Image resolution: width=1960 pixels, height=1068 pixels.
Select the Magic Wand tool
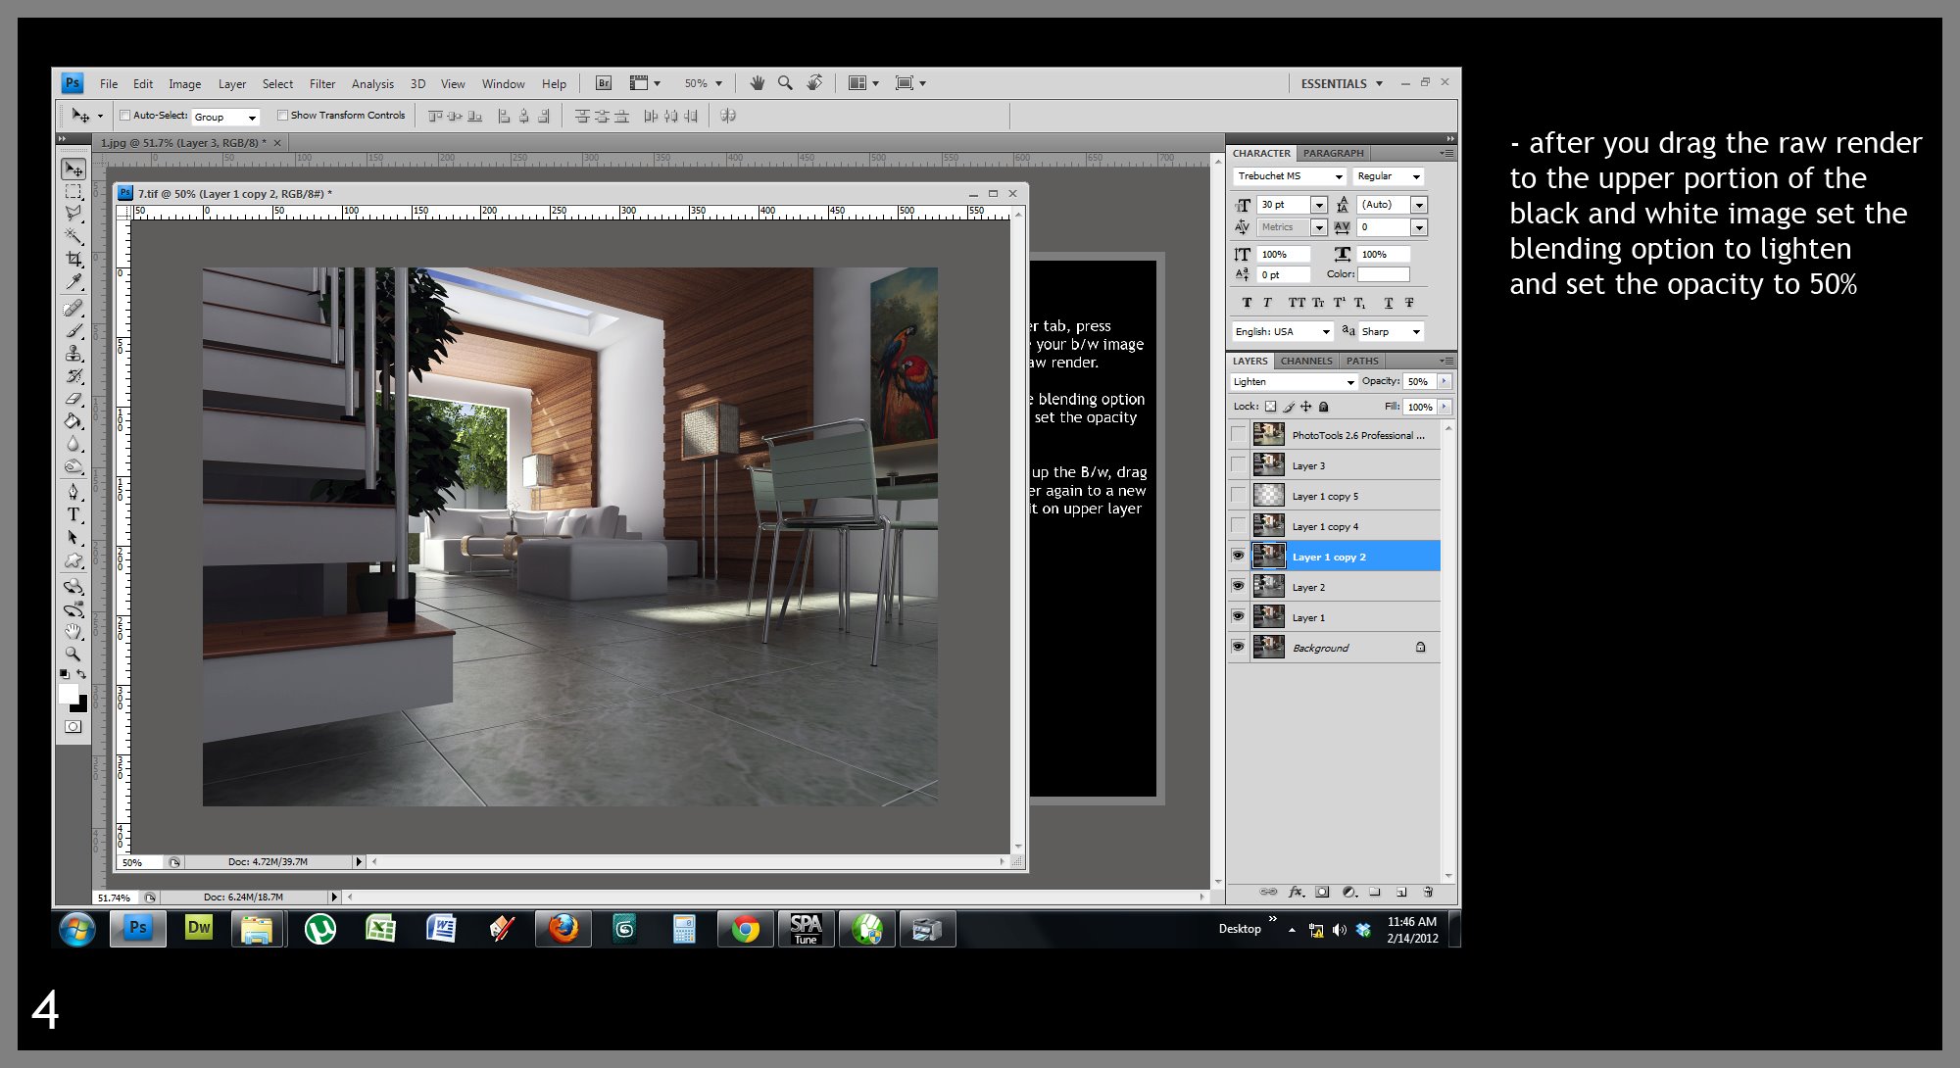[73, 236]
